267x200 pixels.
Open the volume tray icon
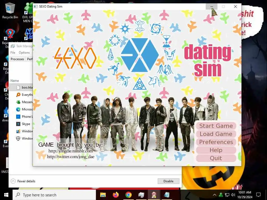[x=233, y=195]
